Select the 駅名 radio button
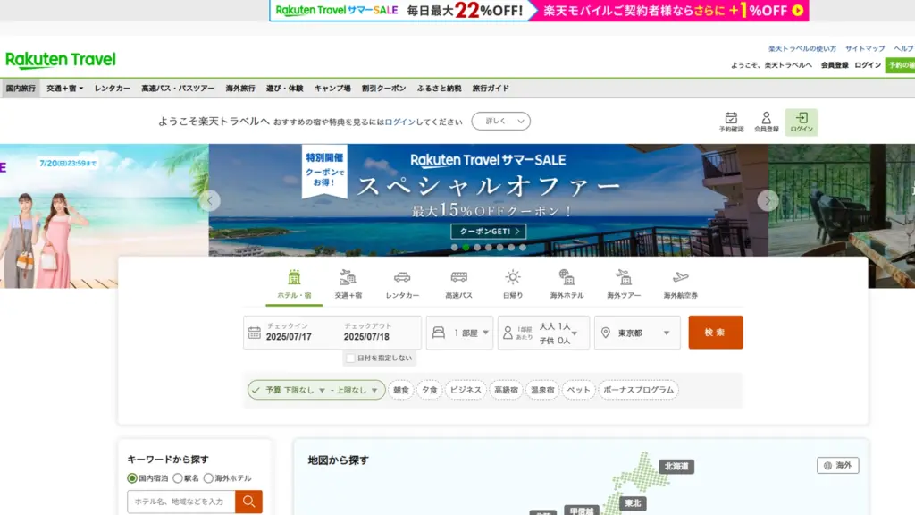The image size is (915, 515). tap(178, 478)
